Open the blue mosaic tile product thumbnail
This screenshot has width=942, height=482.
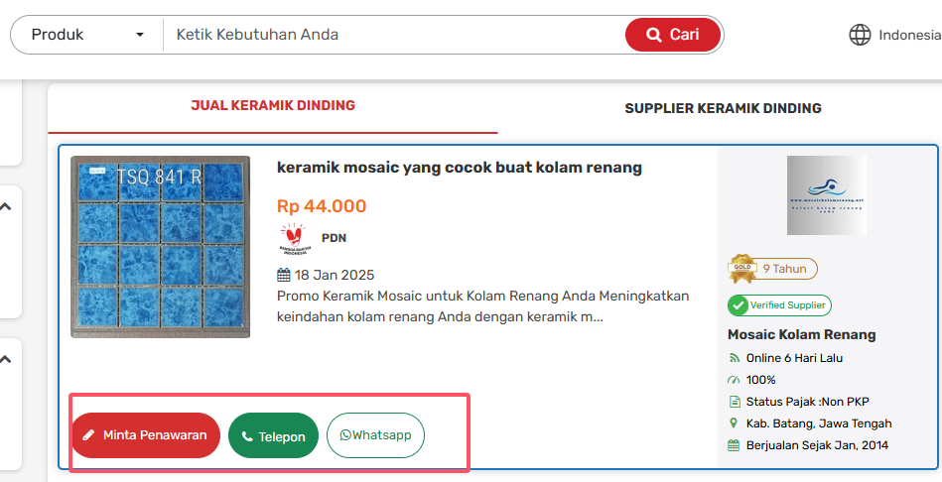click(160, 247)
